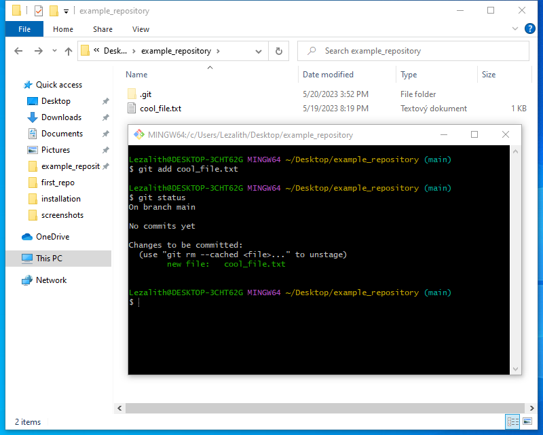Click the Documents icon in sidebar

tap(32, 134)
